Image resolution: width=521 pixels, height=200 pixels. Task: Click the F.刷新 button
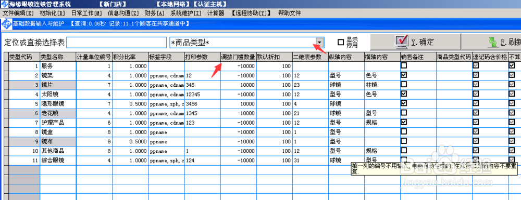(x=491, y=43)
